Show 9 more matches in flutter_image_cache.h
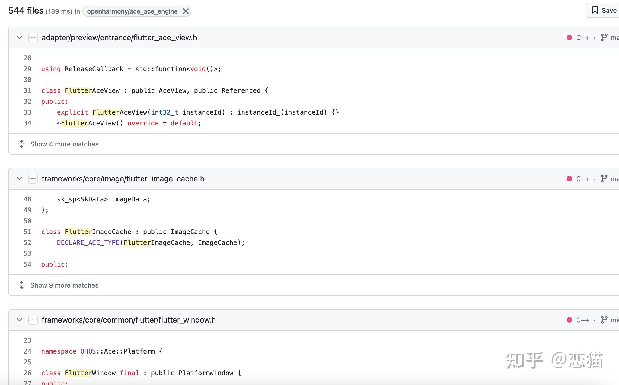 point(64,285)
